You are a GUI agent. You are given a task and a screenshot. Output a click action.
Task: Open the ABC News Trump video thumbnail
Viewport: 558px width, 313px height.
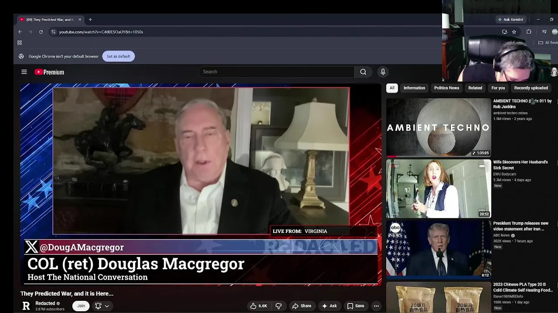(x=439, y=250)
